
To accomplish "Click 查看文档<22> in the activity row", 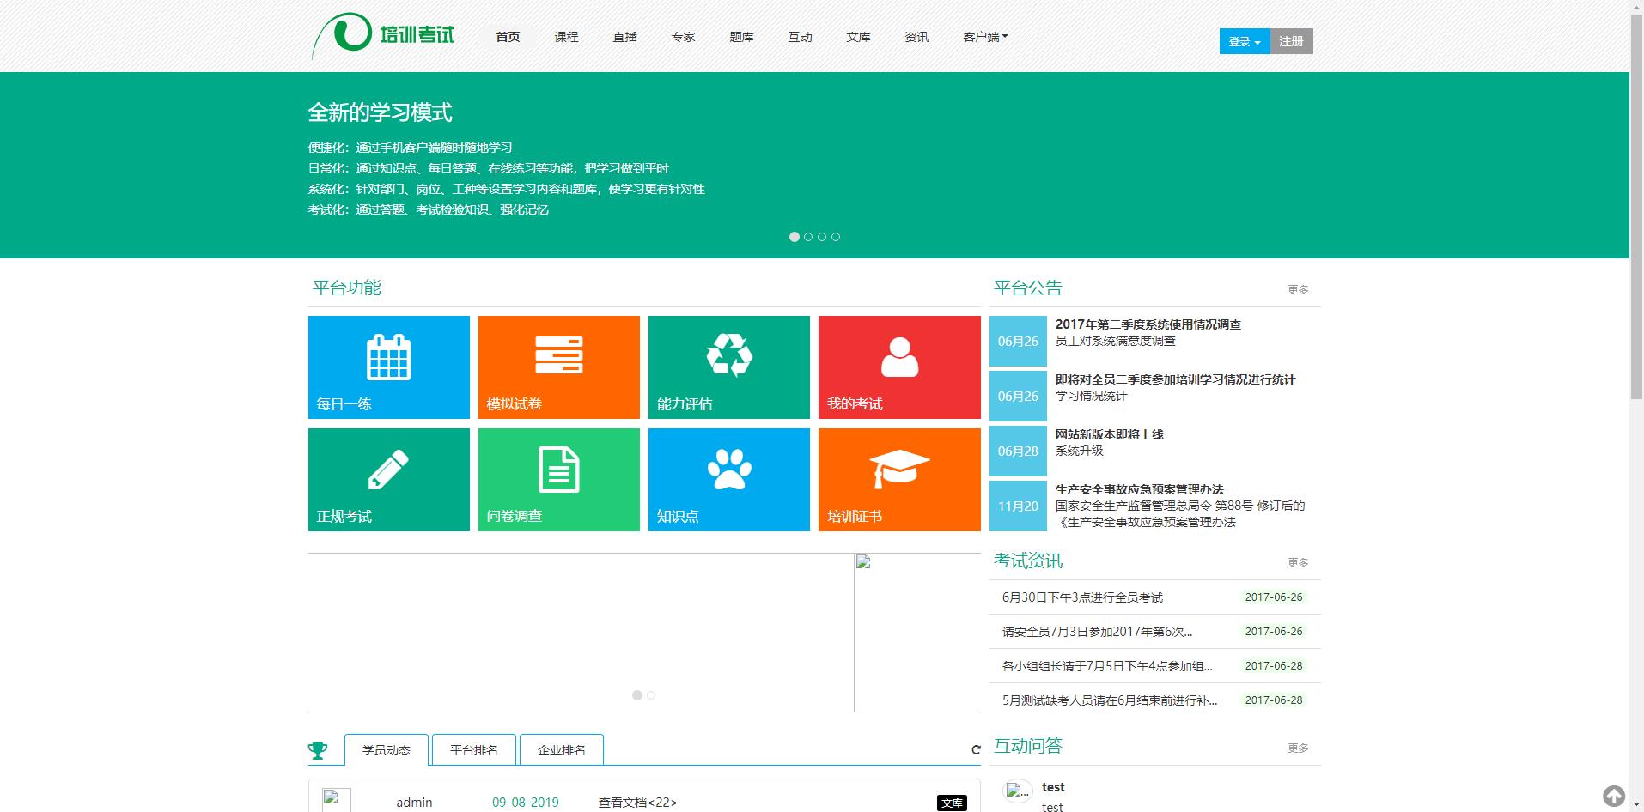I will [637, 803].
